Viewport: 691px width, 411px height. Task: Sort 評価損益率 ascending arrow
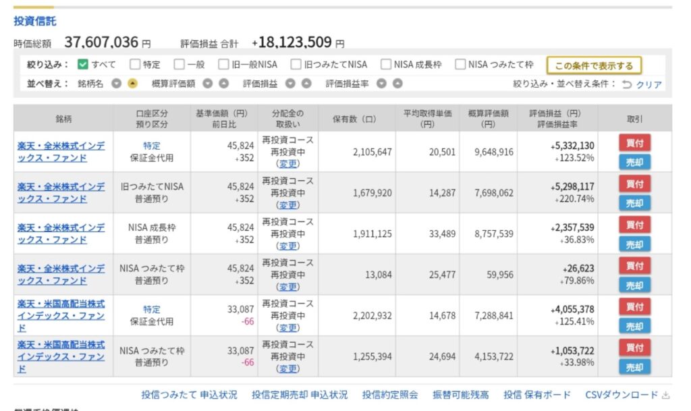point(397,83)
